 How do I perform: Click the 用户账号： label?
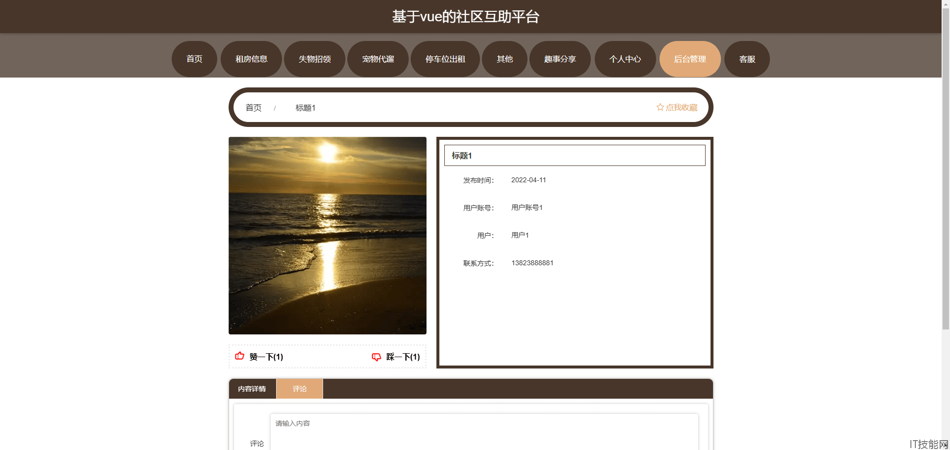[478, 208]
